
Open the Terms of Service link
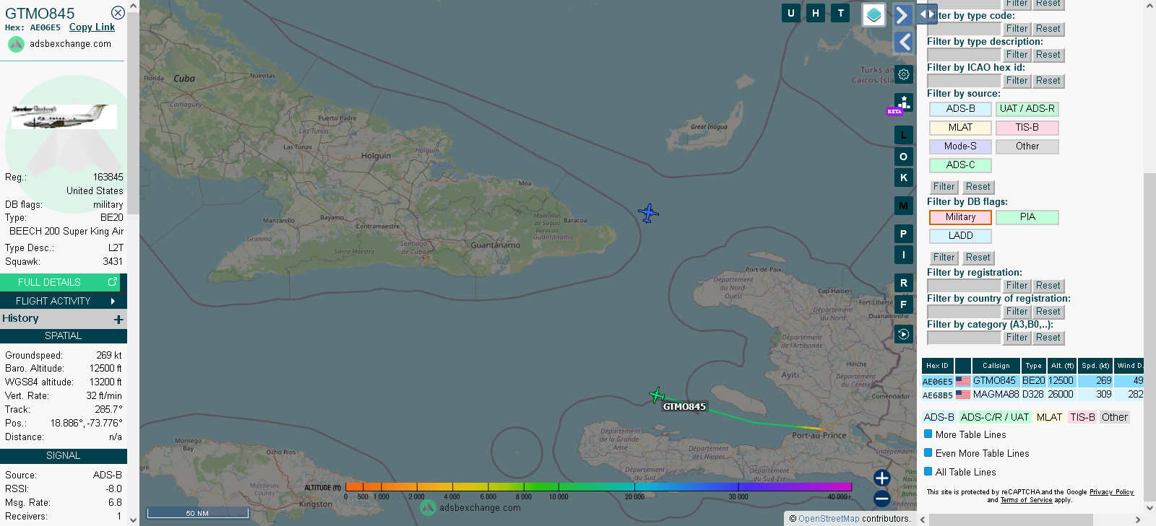(x=1026, y=500)
